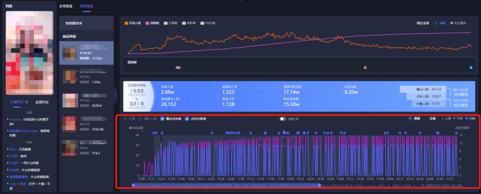
Task: Click the right handle of time range slider
Action: tap(319, 185)
